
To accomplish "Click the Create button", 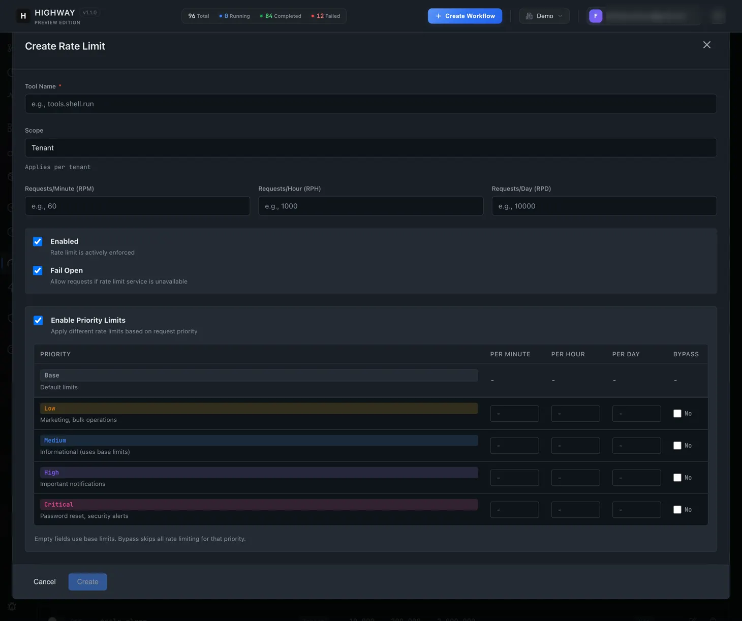I will 87,582.
